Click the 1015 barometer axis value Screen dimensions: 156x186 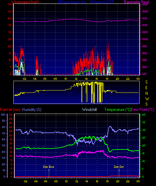tap(145, 18)
